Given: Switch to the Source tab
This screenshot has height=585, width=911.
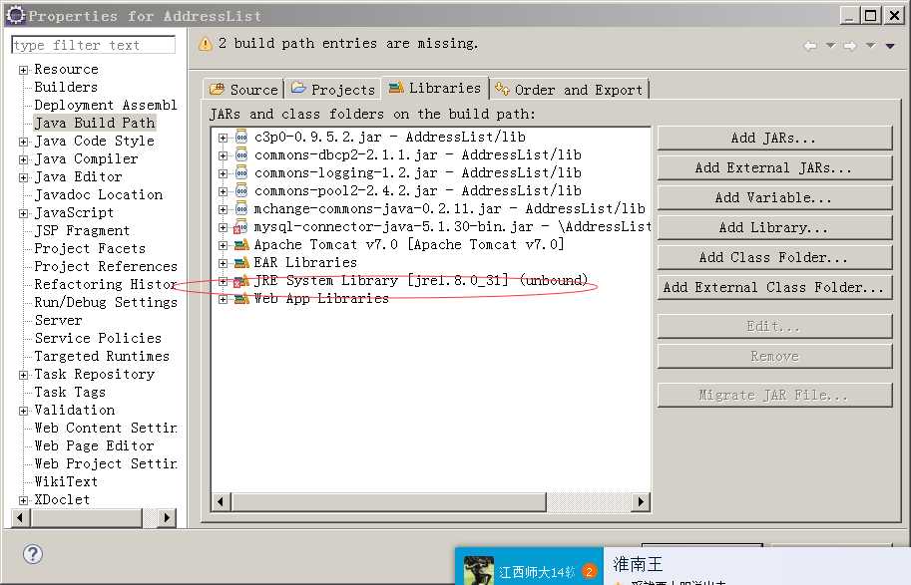Looking at the screenshot, I should click(244, 90).
